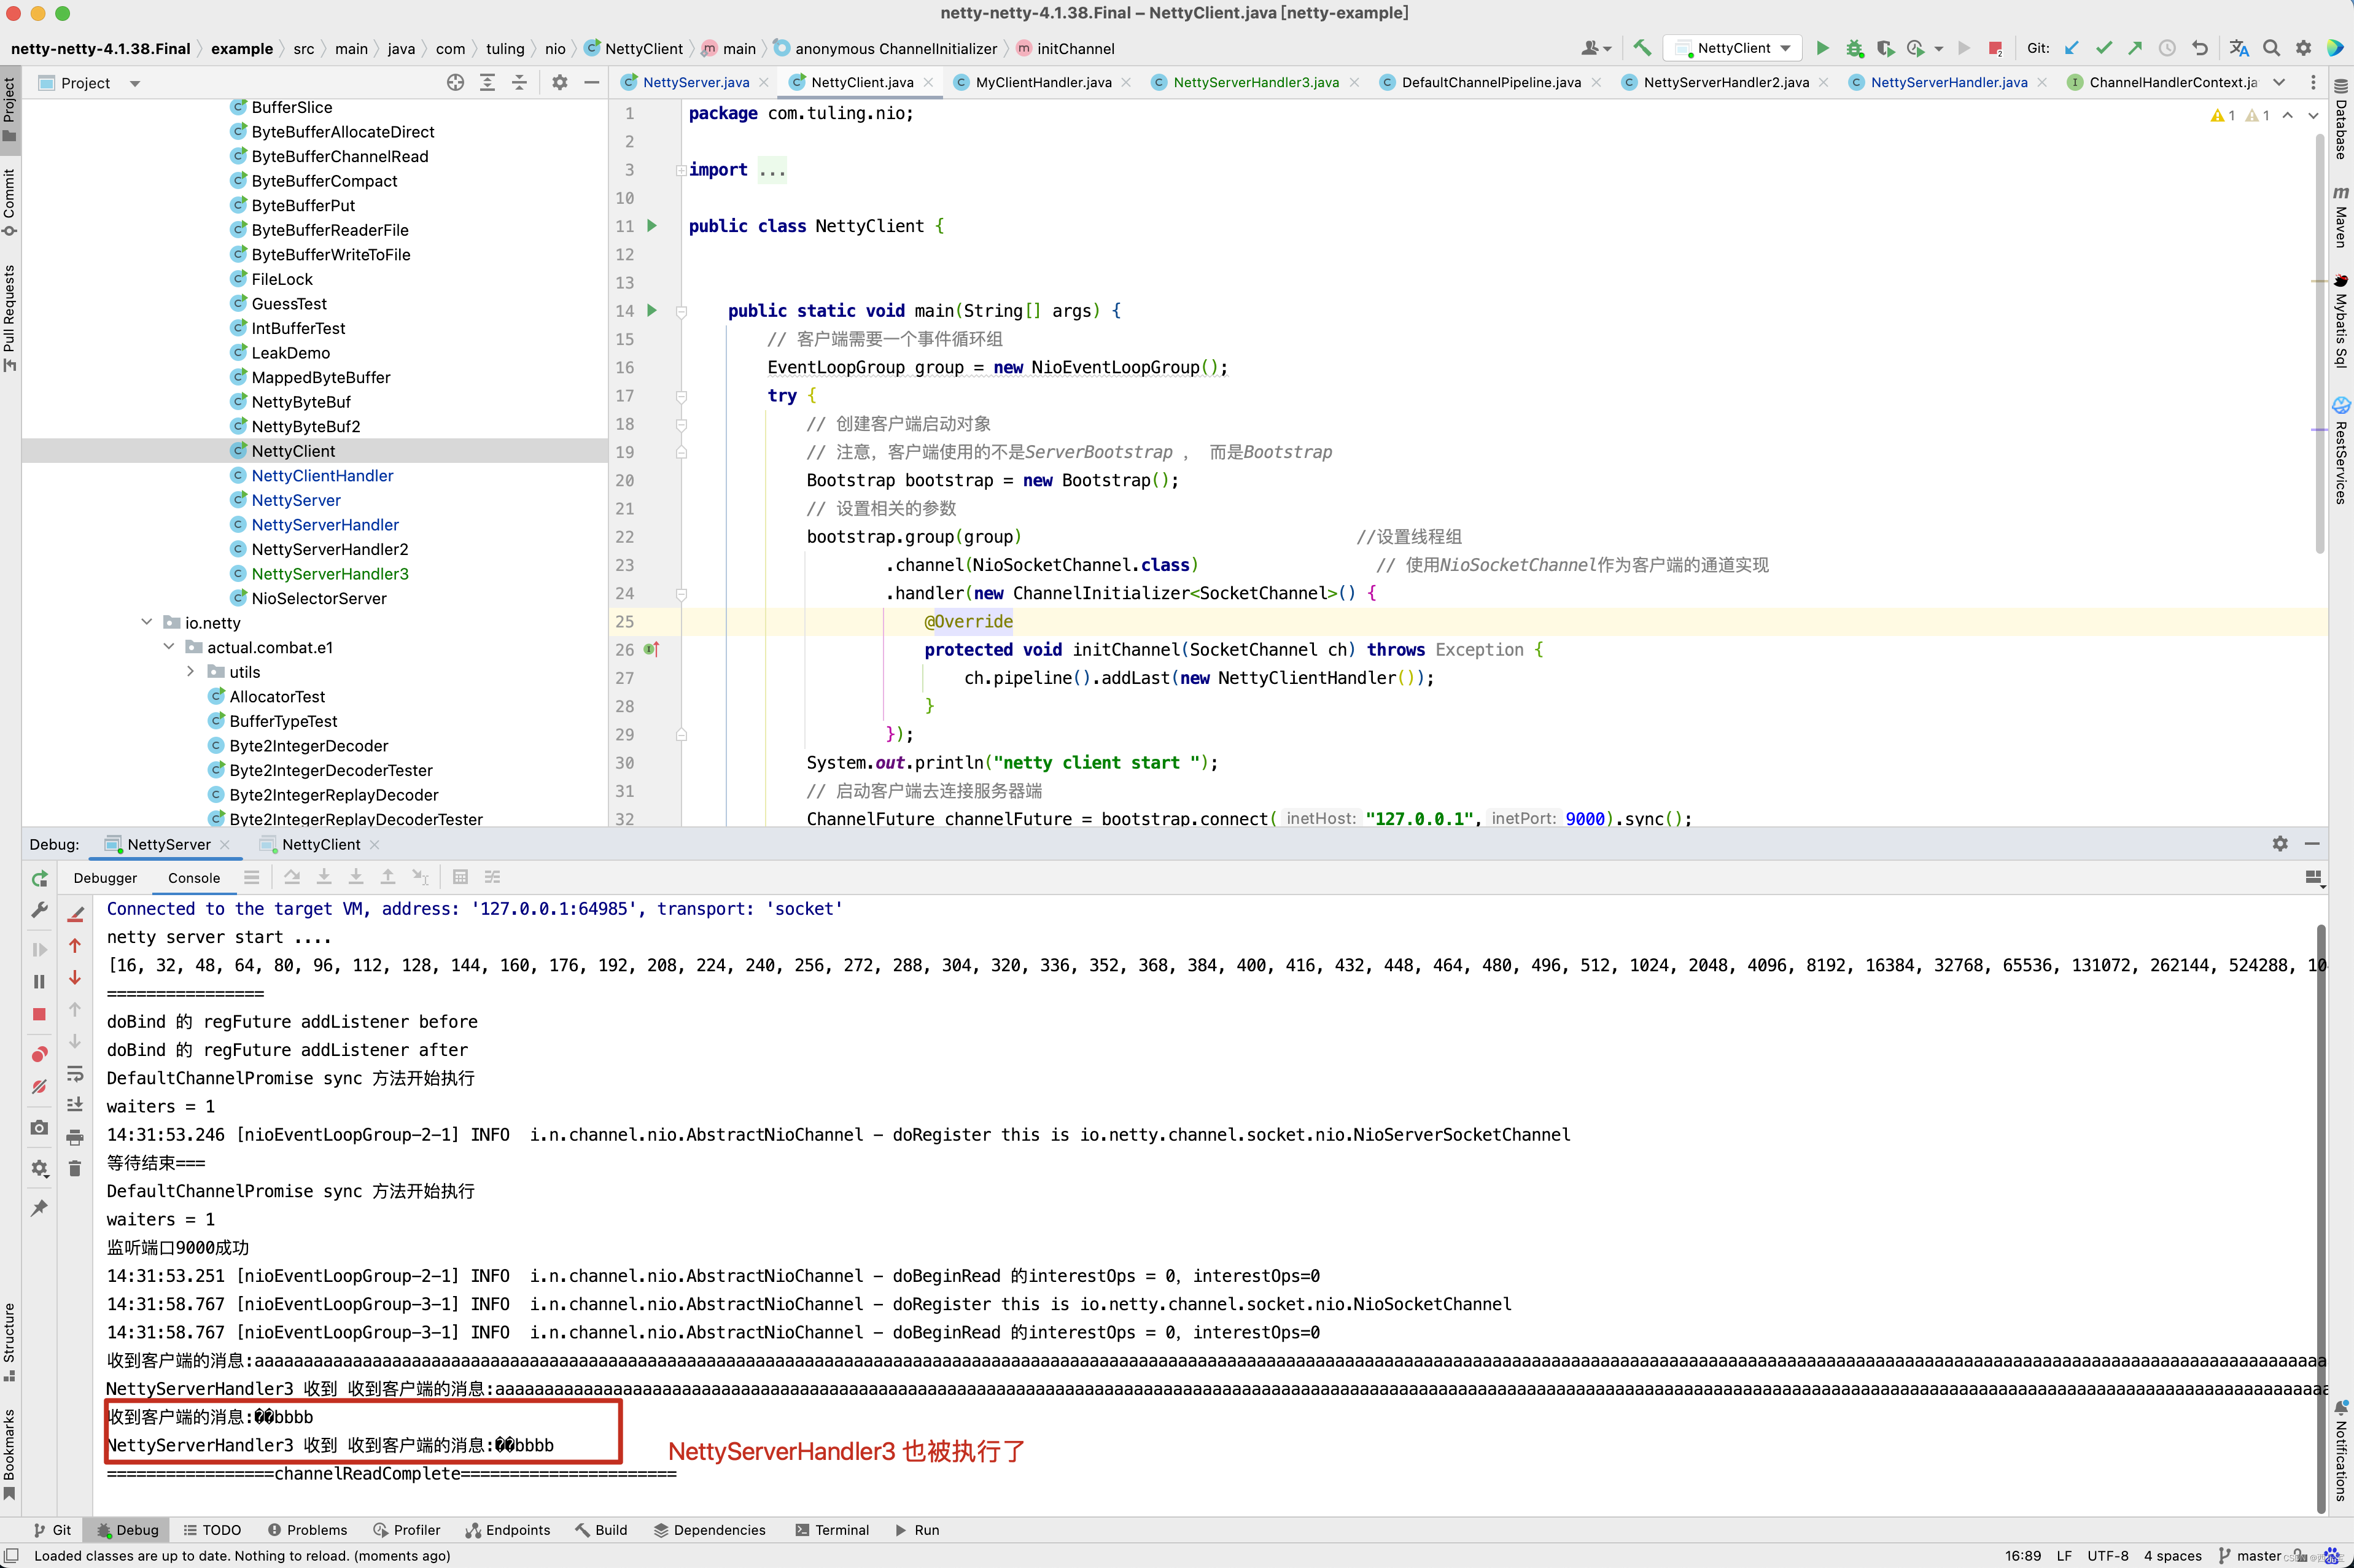
Task: Click the Build project hammer icon
Action: click(x=1642, y=48)
